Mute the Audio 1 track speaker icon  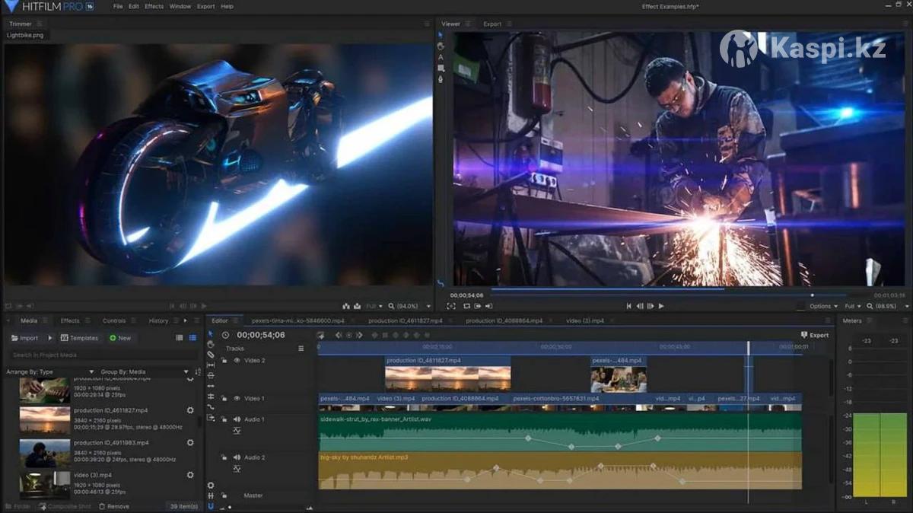pyautogui.click(x=237, y=419)
